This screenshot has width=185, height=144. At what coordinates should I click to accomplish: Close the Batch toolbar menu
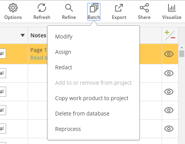click(x=94, y=12)
